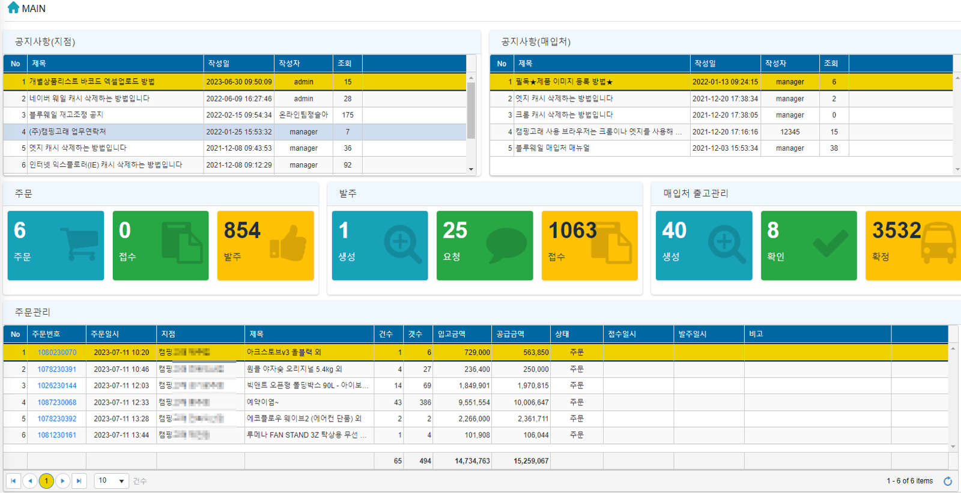The width and height of the screenshot is (961, 493).
Task: Open the page size dropdown showing 10
Action: (x=112, y=481)
